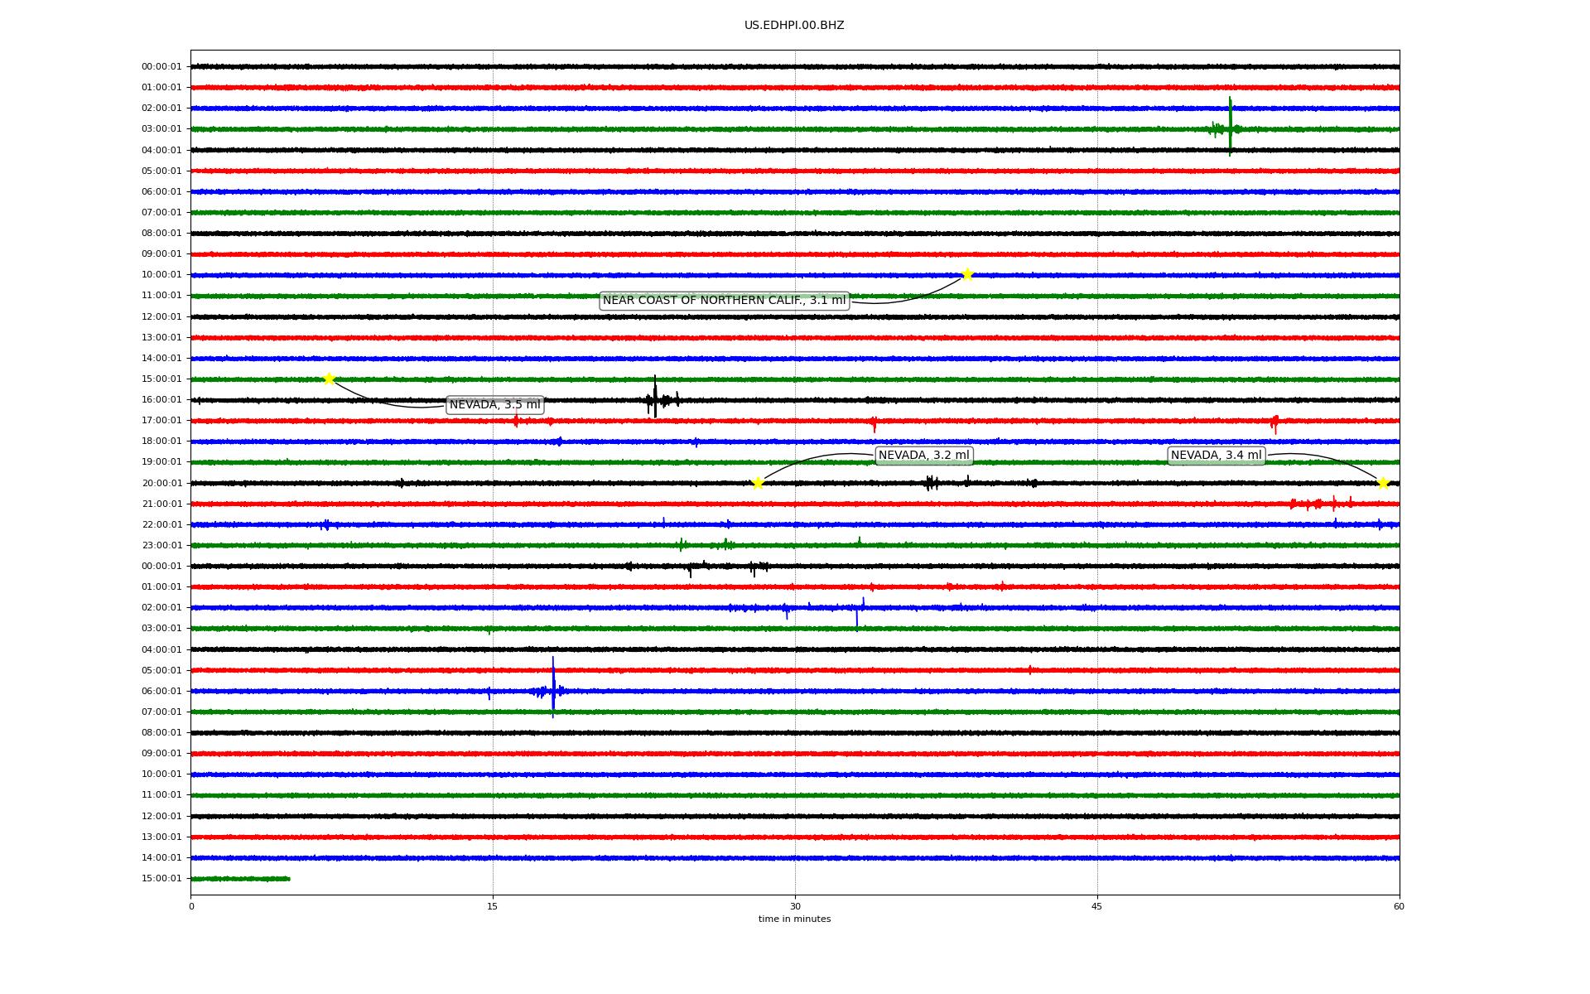Click the last 15:00:01 label at the bottom

(x=161, y=879)
